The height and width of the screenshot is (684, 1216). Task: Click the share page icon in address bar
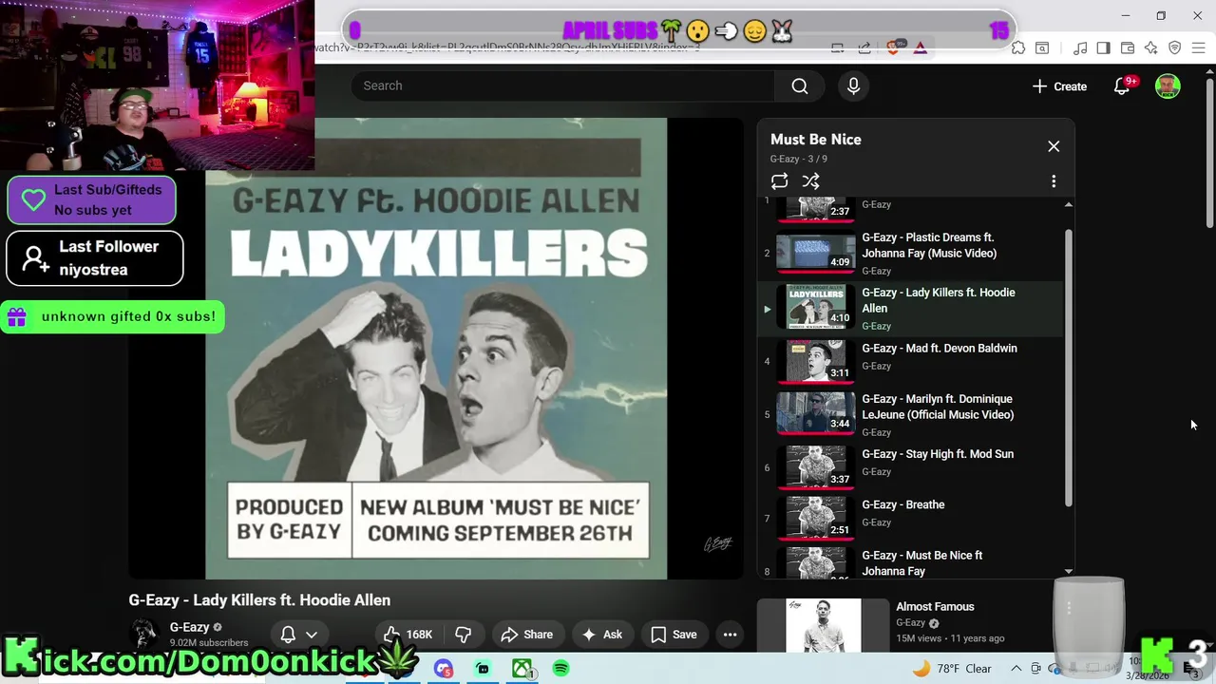[864, 47]
